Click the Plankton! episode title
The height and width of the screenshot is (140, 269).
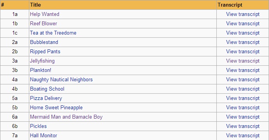point(41,70)
